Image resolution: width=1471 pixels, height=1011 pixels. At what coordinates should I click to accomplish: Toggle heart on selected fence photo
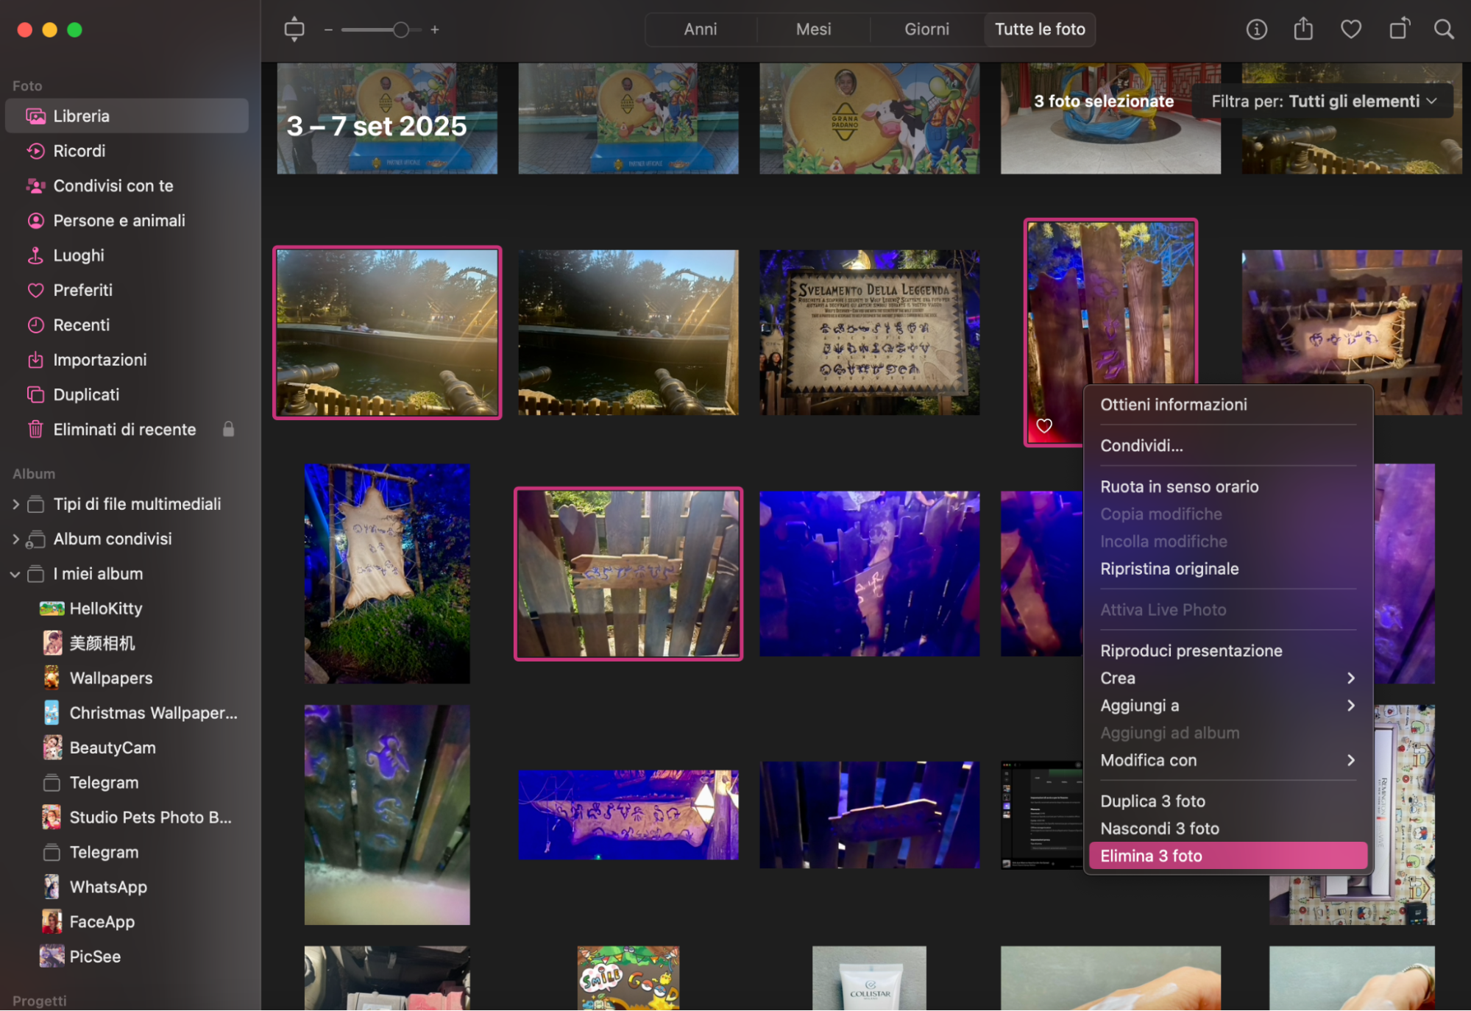tap(1044, 426)
